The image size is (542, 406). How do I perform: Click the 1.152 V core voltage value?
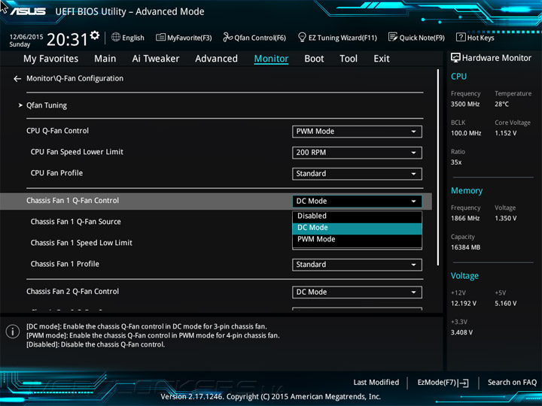505,133
